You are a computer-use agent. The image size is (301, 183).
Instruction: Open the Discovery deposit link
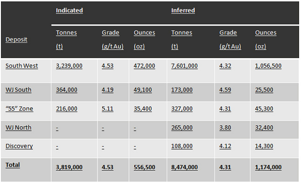pos(19,146)
